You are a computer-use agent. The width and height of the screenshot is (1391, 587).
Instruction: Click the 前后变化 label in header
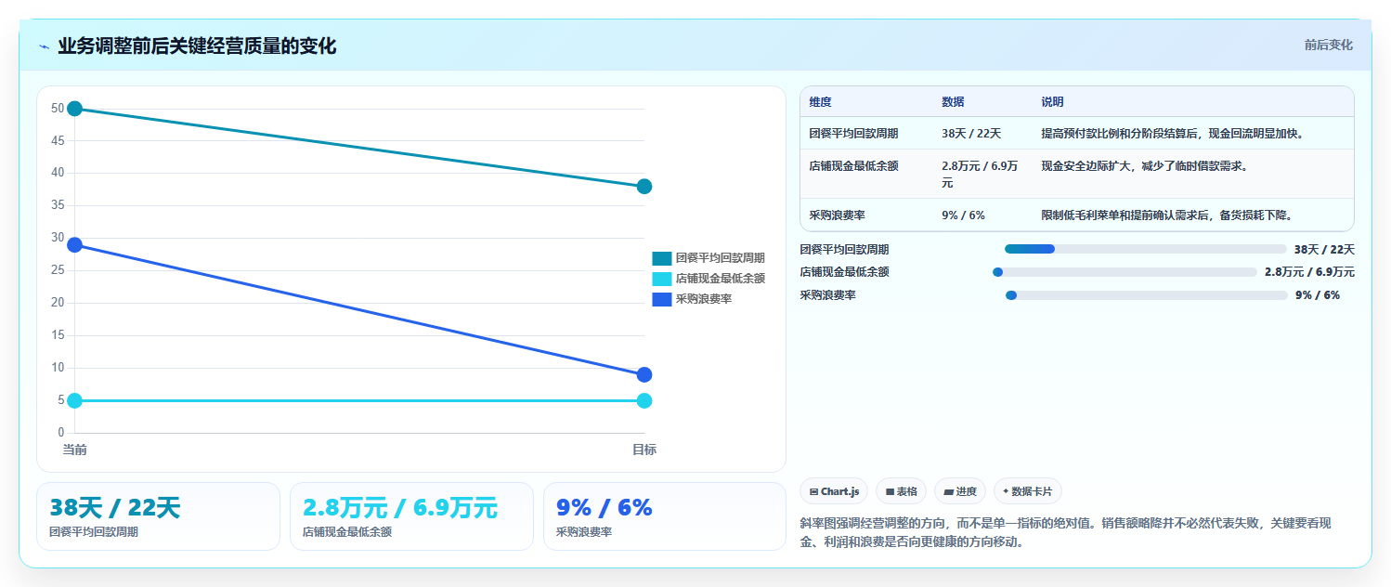coord(1328,45)
